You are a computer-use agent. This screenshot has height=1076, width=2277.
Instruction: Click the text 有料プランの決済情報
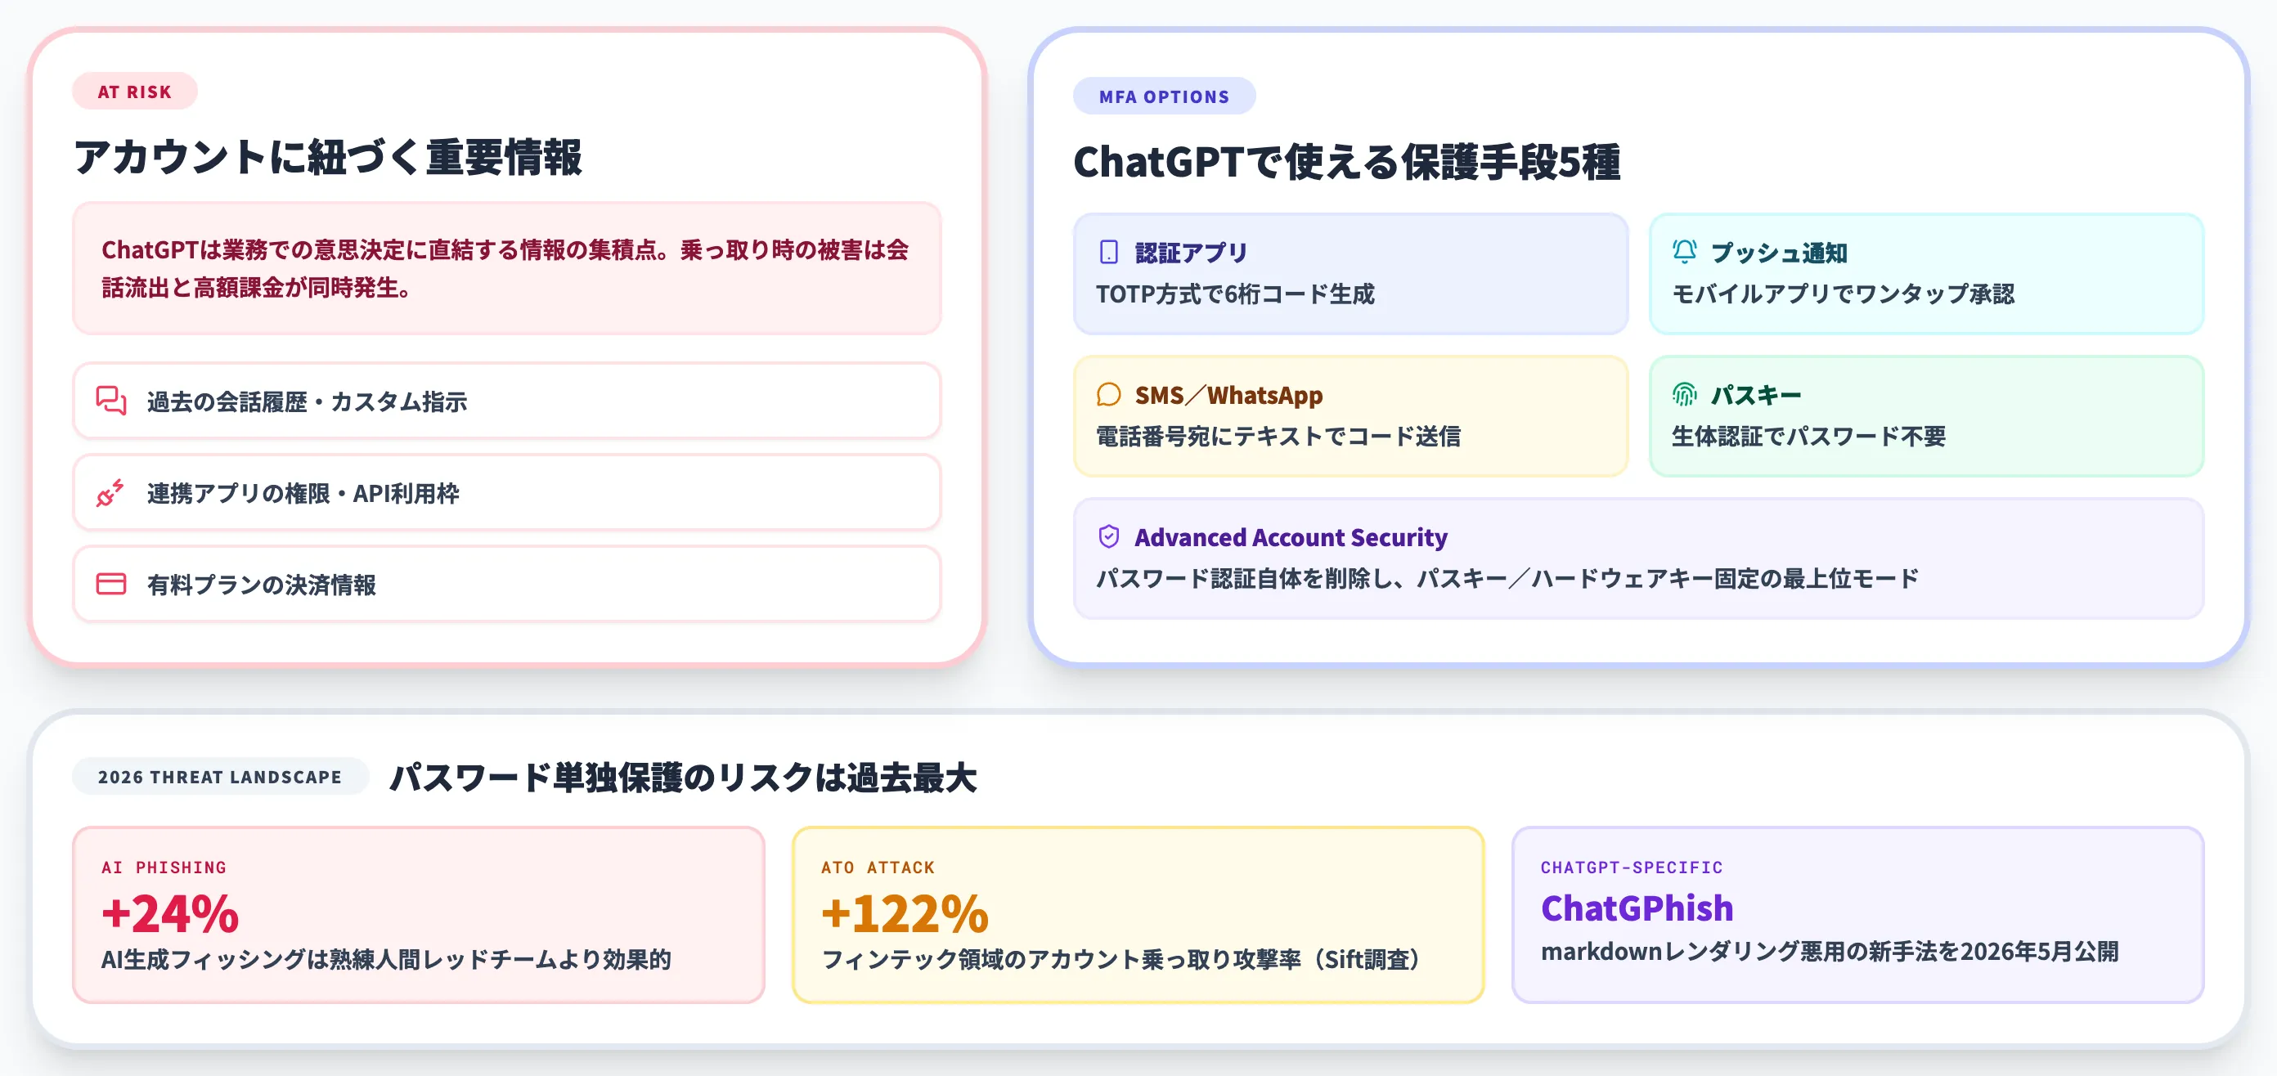(262, 585)
